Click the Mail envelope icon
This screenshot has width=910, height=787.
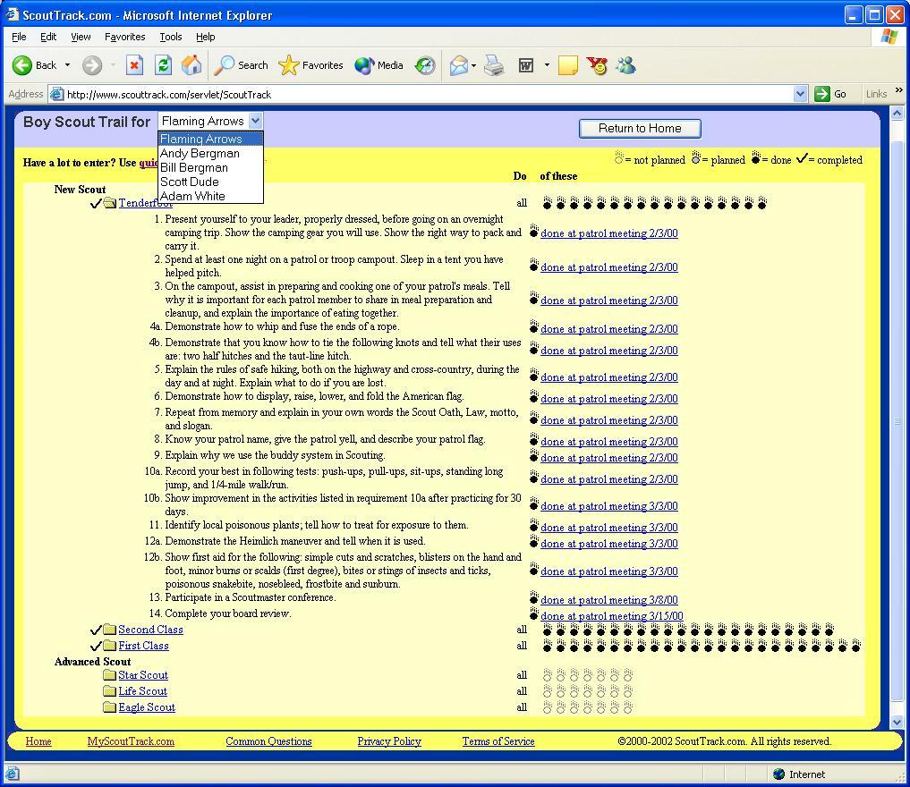(x=458, y=65)
